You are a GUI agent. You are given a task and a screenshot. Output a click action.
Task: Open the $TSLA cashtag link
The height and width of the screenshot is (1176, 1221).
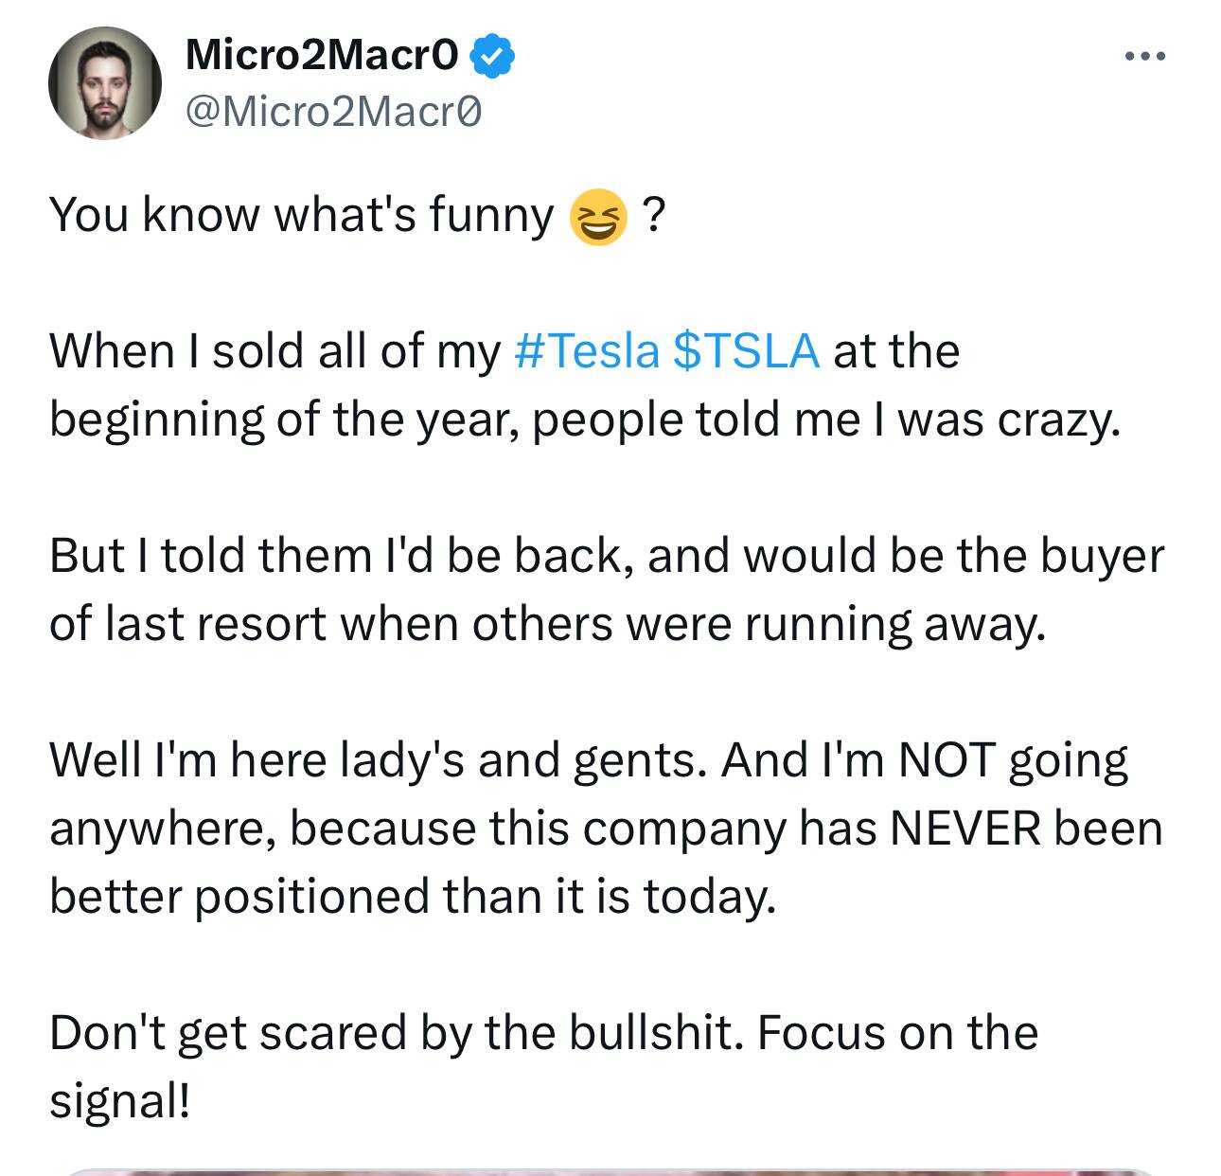pos(746,350)
